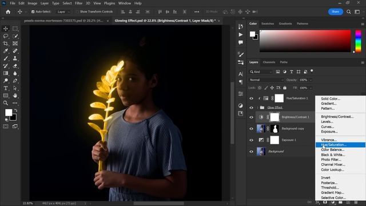366x206 pixels.
Task: Hide the Background copy layer
Action: [252, 129]
